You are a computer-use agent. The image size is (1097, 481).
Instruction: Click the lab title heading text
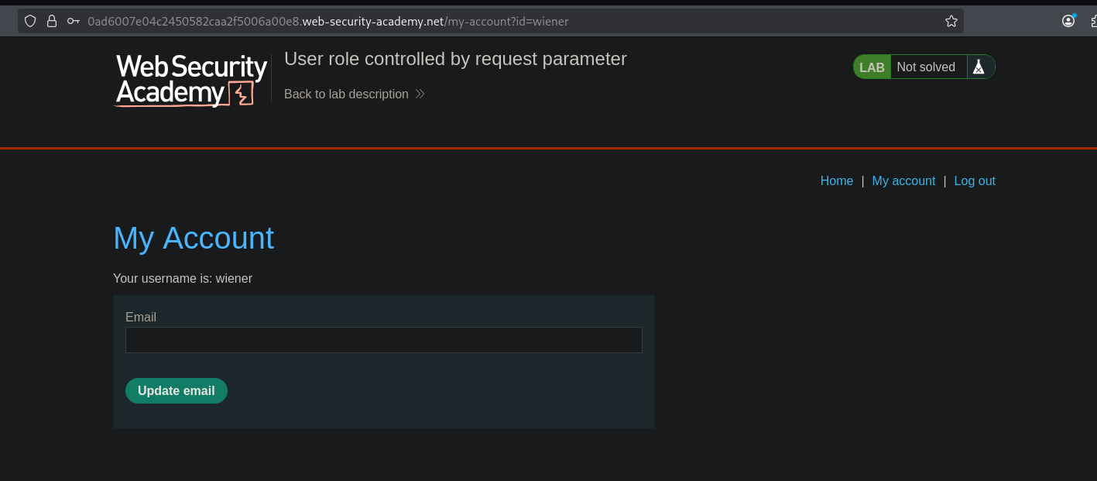click(455, 59)
